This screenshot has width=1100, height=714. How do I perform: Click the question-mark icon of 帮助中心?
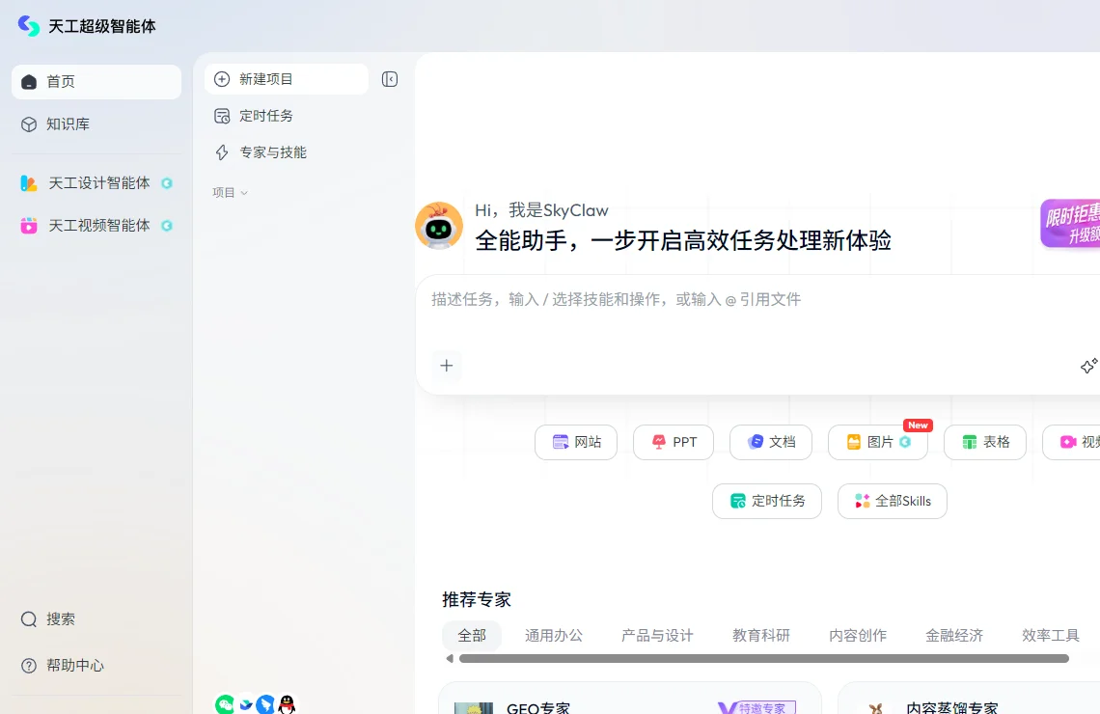(29, 666)
